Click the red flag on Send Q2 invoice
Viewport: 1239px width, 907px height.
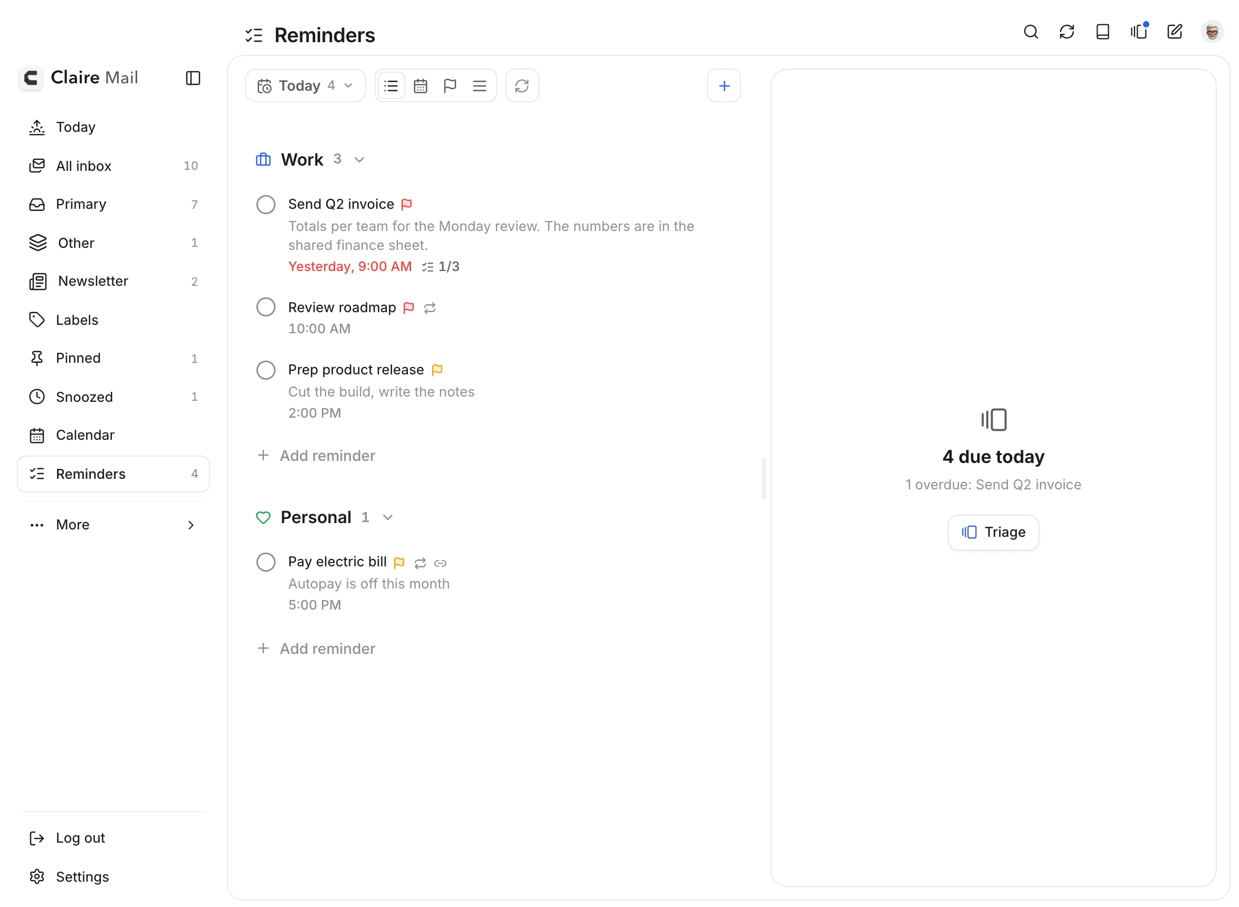pyautogui.click(x=407, y=204)
